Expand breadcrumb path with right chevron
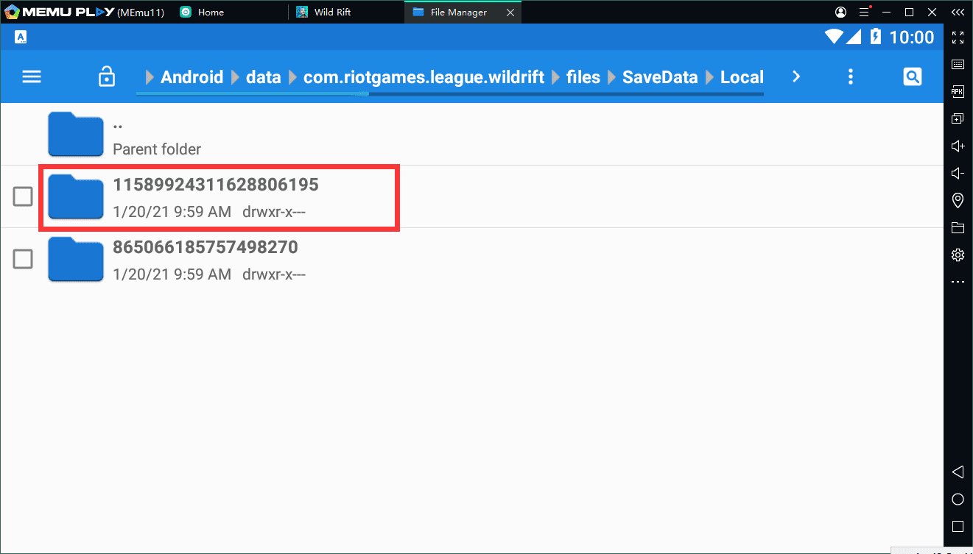 click(x=796, y=77)
